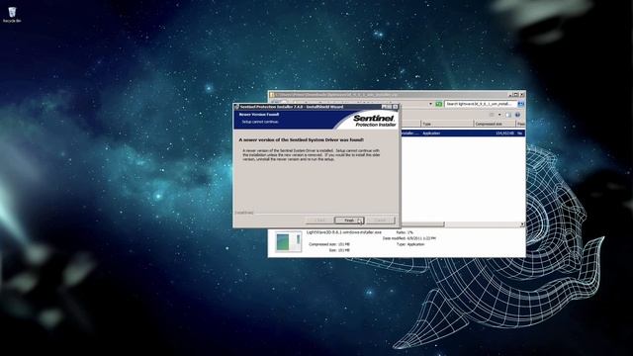Sort by the Type column header
Screen dimensions: 633x356
pyautogui.click(x=446, y=124)
